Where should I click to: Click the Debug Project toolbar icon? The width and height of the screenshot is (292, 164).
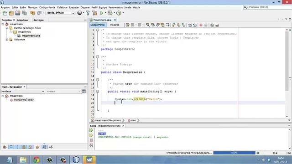point(110,13)
